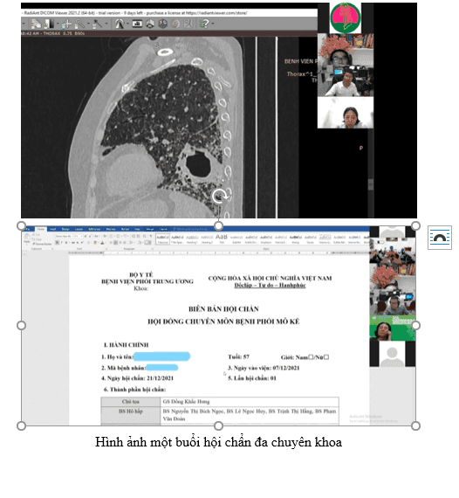459x498 pixels.
Task: Select the pan cross tool in RadiAnt toolbar
Action: pos(66,24)
